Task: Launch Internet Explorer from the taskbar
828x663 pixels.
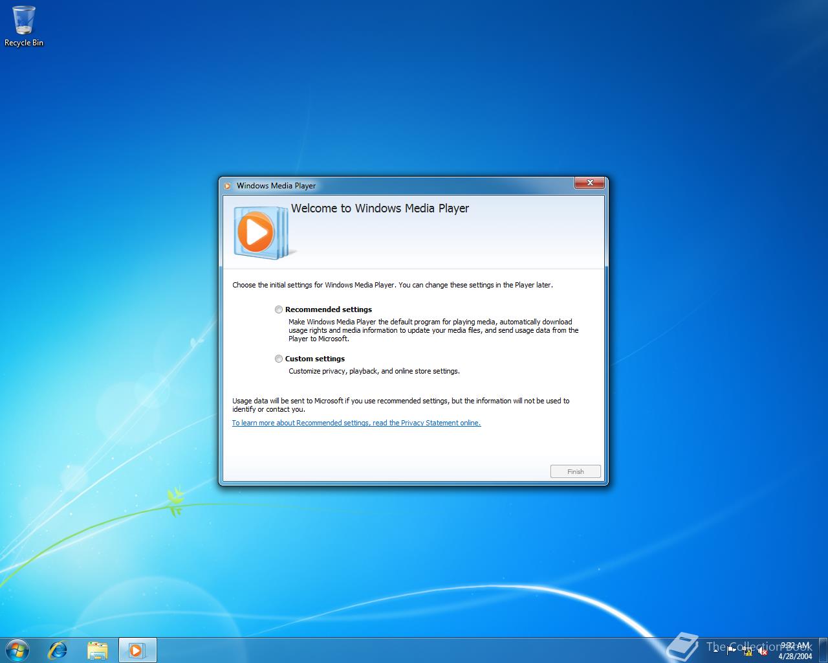Action: click(x=58, y=649)
